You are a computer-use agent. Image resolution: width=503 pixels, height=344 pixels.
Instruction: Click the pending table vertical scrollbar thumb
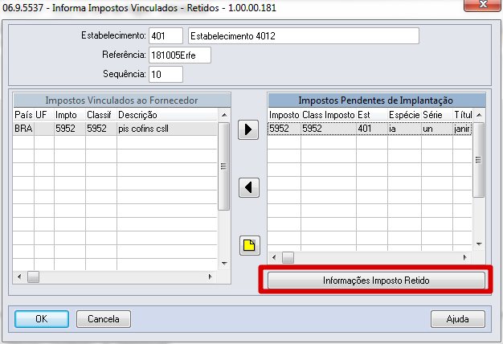[x=479, y=160]
